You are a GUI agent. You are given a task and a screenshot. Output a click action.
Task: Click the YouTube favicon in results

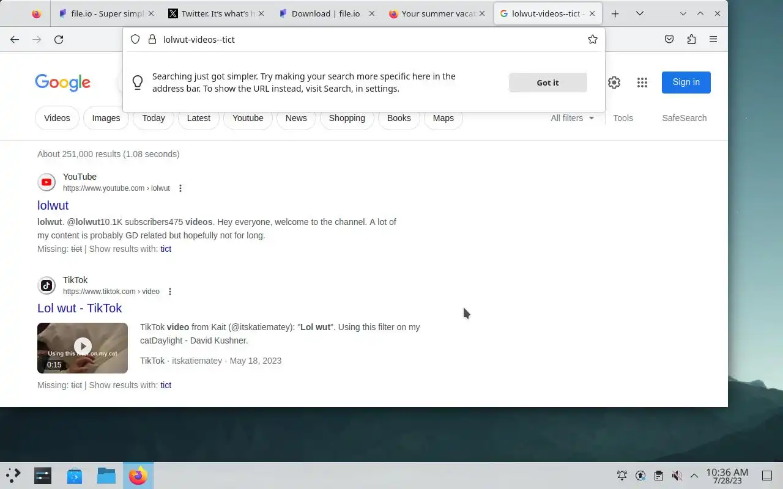[46, 182]
